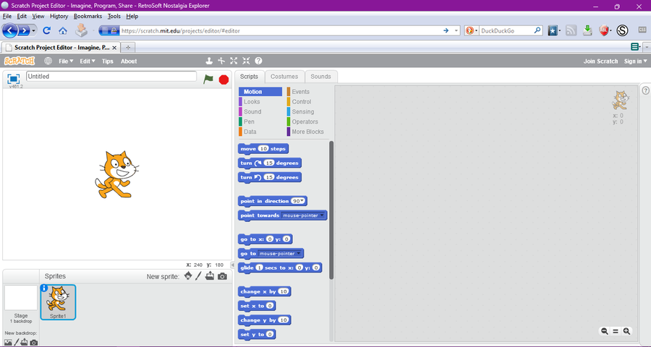The image size is (651, 347).
Task: Open the URL history dropdown arrow
Action: click(456, 30)
